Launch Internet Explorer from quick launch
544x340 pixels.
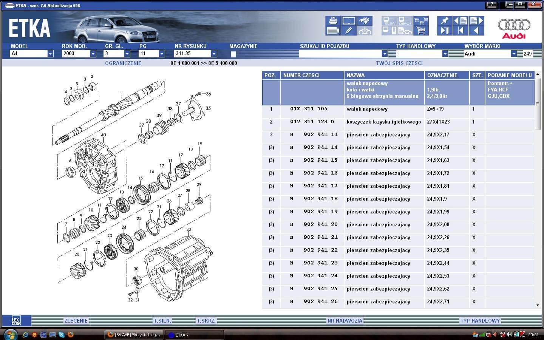tap(25, 334)
